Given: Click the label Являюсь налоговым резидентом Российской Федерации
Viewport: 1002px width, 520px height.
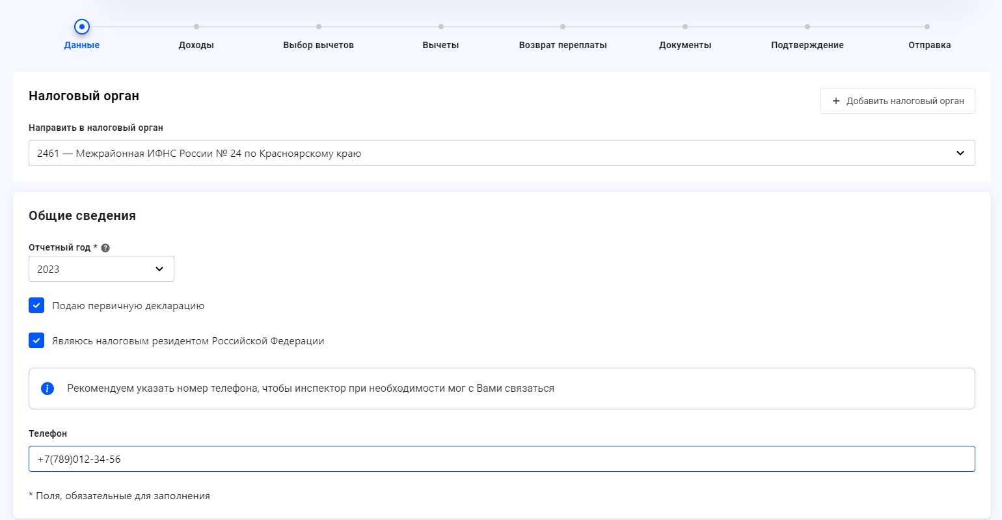Looking at the screenshot, I should click(188, 341).
